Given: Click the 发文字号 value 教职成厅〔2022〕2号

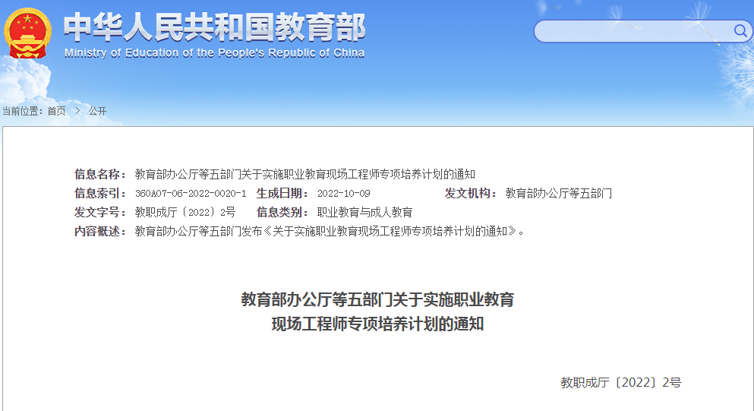Looking at the screenshot, I should [185, 212].
